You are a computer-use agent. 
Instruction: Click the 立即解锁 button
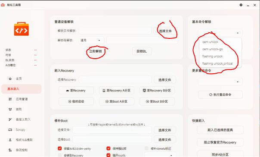pyautogui.click(x=96, y=51)
